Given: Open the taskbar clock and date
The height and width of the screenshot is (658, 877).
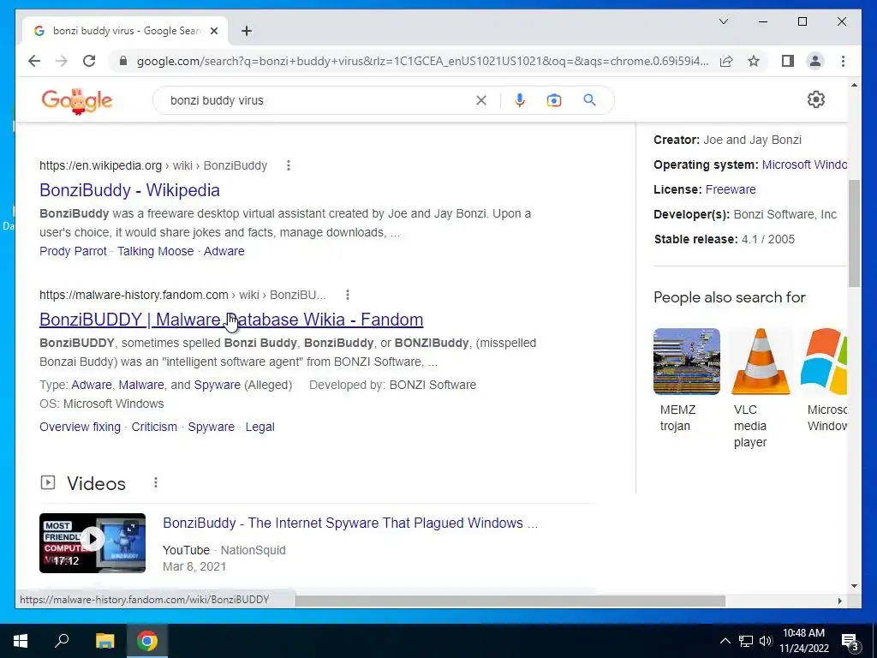Looking at the screenshot, I should [x=803, y=641].
